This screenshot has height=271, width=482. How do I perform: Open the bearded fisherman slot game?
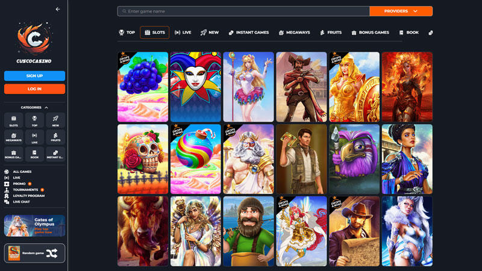(248, 231)
